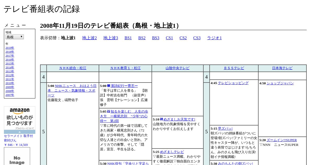Click the ￥846 - ￥14,569 price link

16,145
